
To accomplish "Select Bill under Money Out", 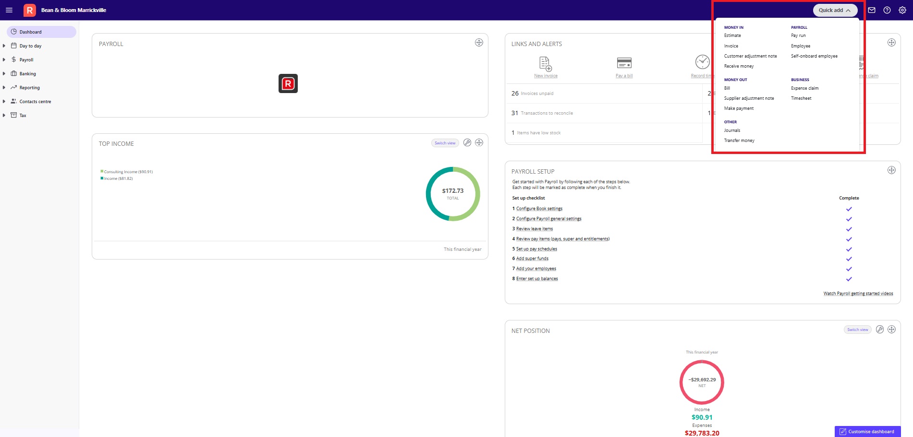I will click(727, 88).
